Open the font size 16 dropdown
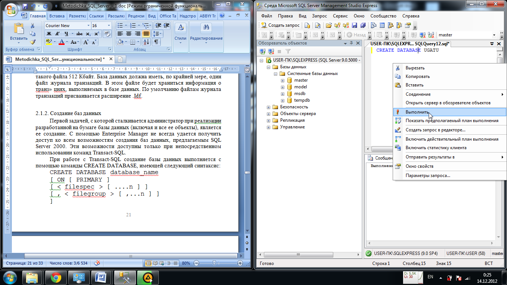This screenshot has width=507, height=285. click(x=108, y=26)
